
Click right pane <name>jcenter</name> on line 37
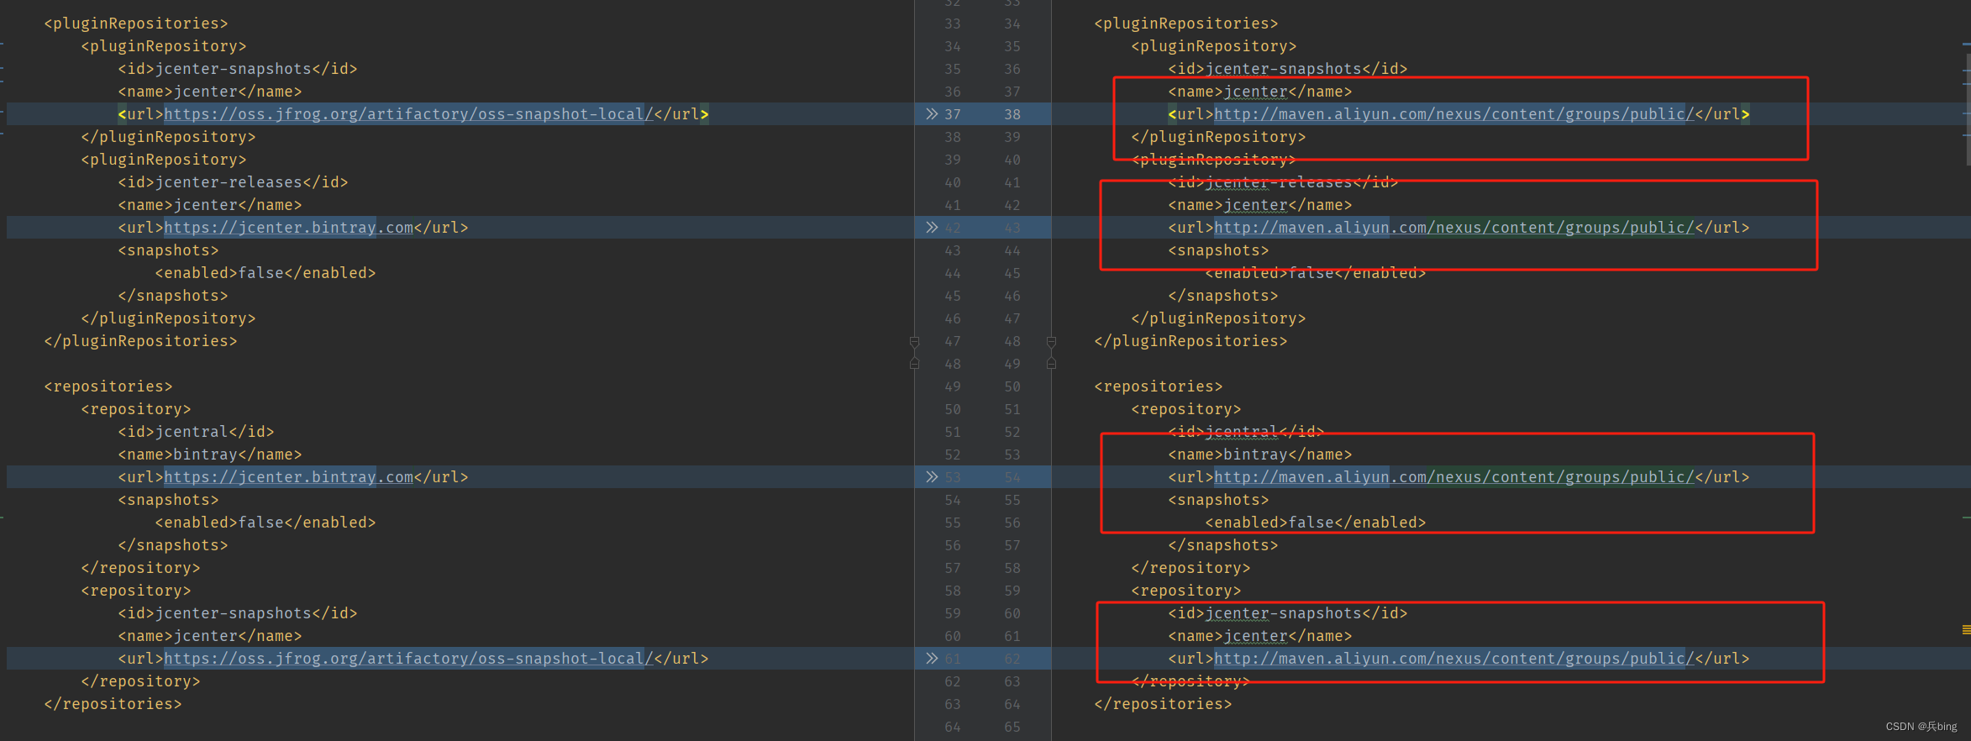click(1260, 92)
